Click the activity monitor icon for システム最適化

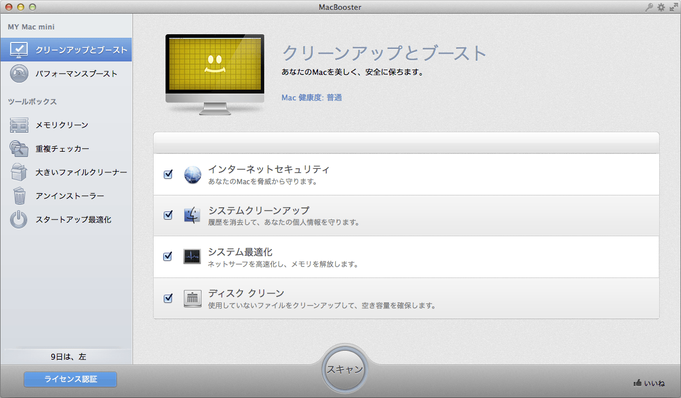[192, 256]
